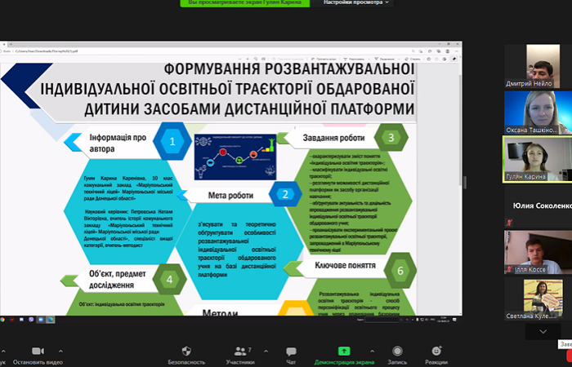Open the Чат chat panel
The height and width of the screenshot is (367, 572).
(x=291, y=352)
